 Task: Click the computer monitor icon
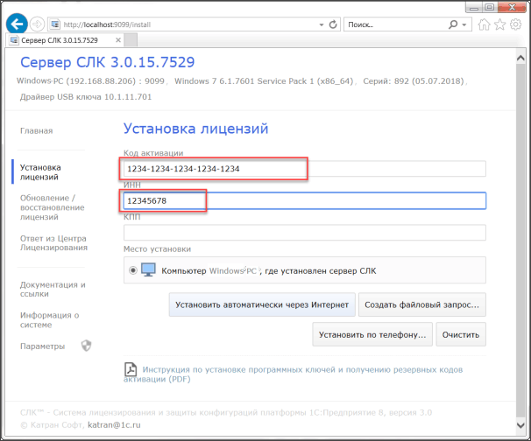pos(148,269)
